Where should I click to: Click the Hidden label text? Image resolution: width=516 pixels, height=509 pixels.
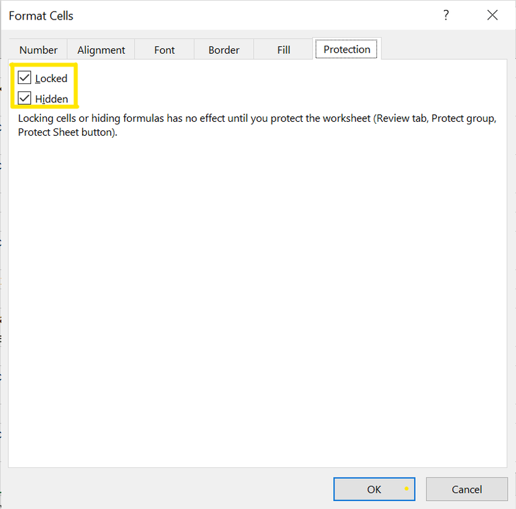point(52,99)
